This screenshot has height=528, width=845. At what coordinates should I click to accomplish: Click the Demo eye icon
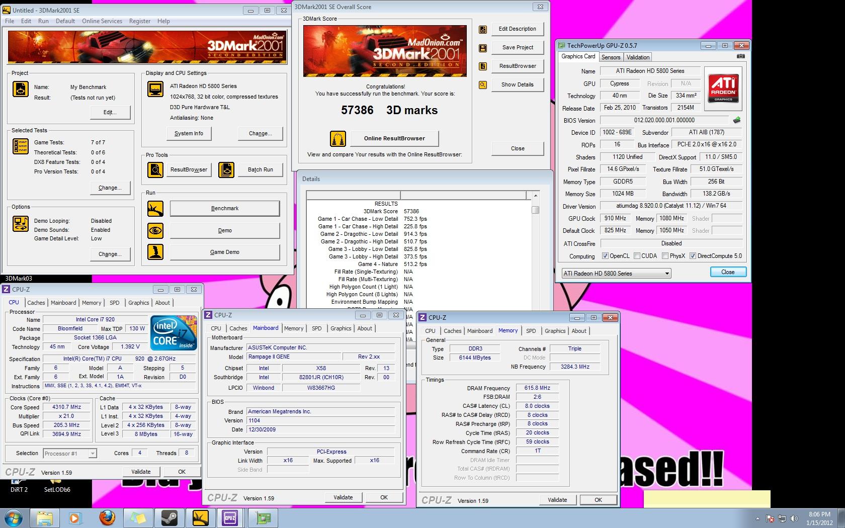click(x=155, y=231)
